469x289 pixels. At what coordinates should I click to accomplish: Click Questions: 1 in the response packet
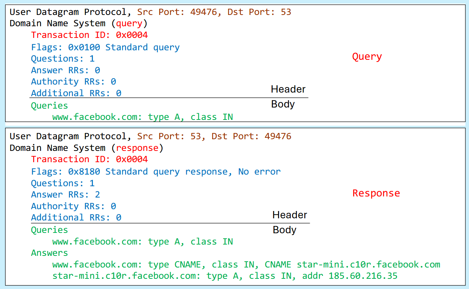click(62, 183)
